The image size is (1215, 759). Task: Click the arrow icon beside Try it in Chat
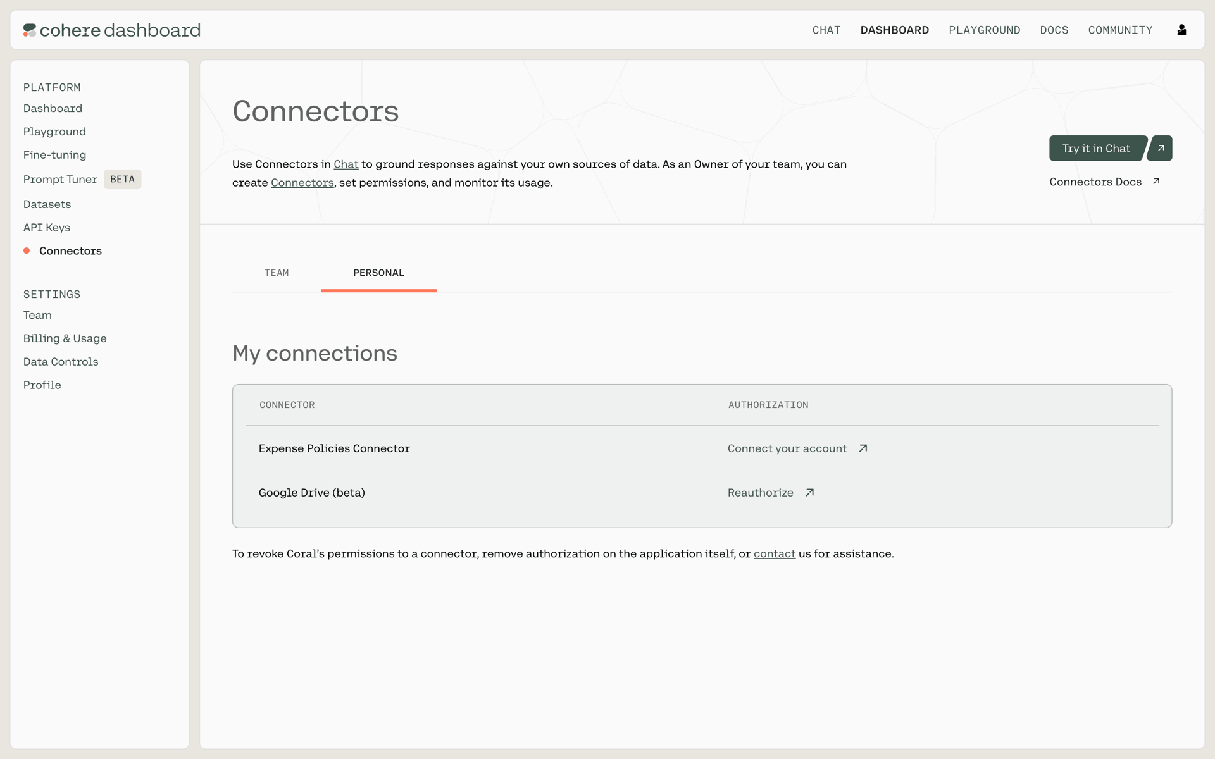pos(1161,148)
